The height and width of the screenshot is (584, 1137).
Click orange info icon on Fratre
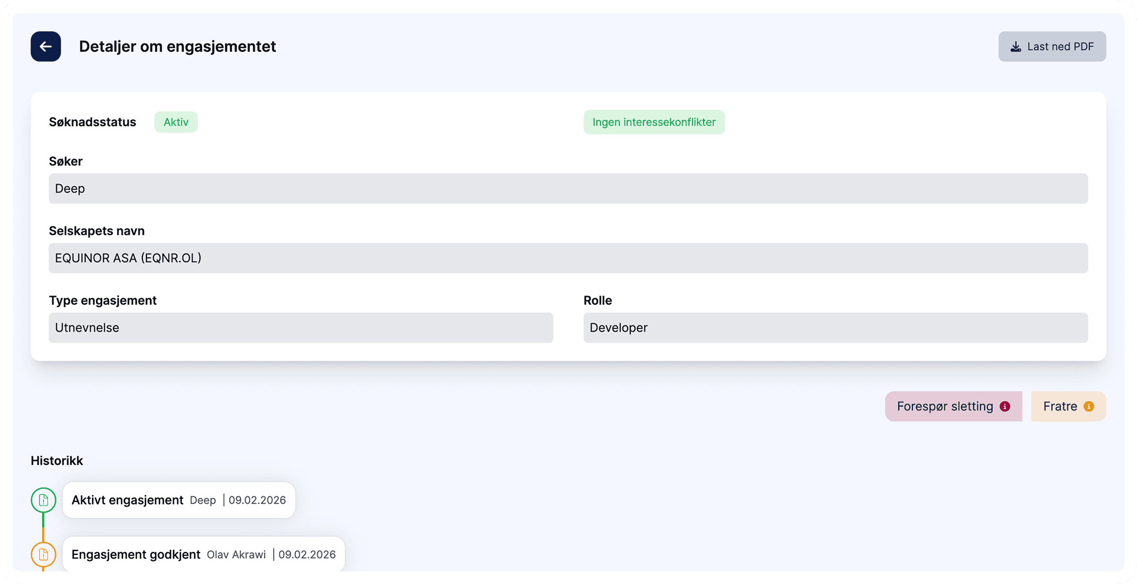(x=1089, y=407)
